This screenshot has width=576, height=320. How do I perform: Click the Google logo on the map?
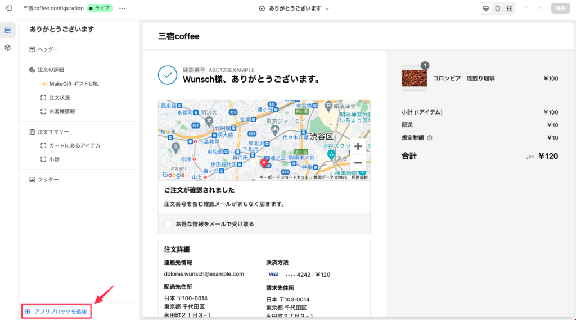pyautogui.click(x=173, y=175)
